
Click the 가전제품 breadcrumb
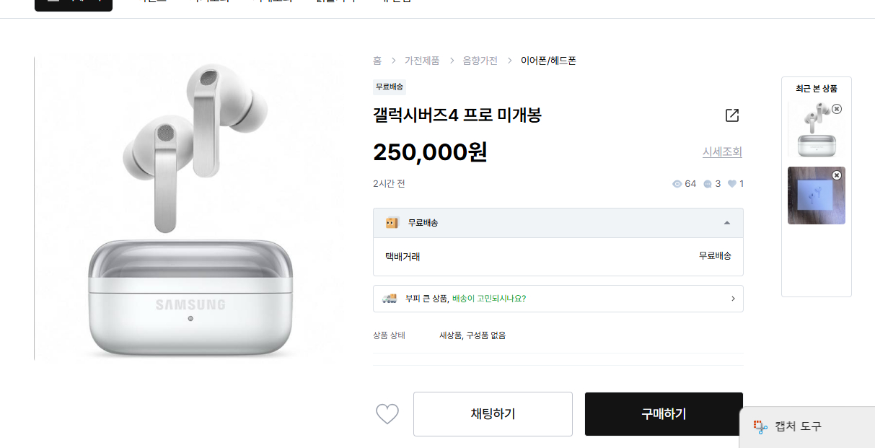[x=422, y=61]
